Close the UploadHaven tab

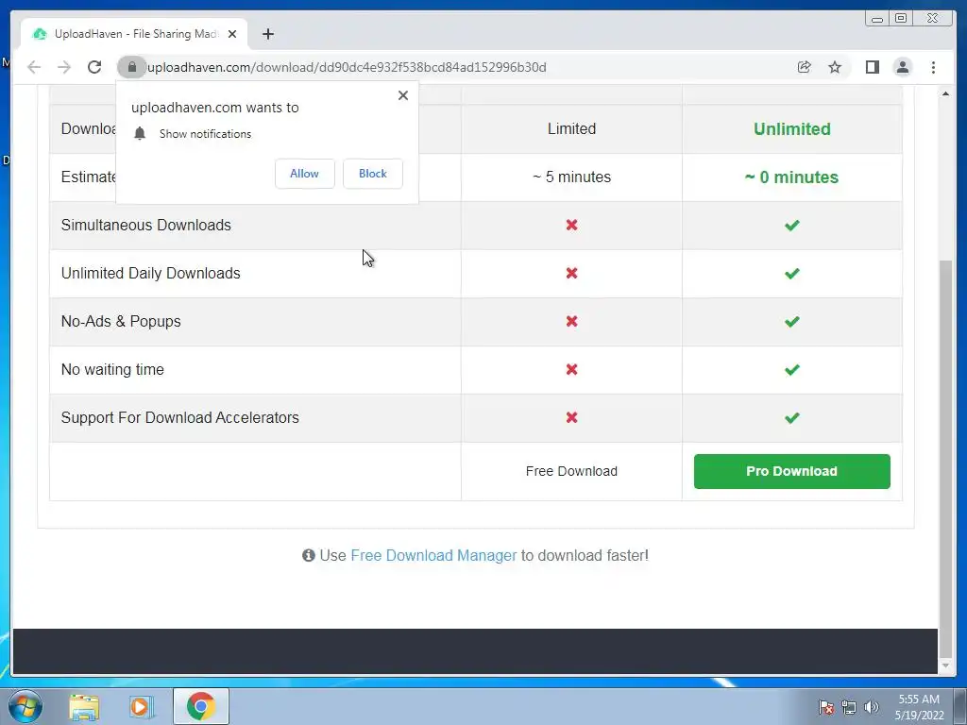(232, 34)
